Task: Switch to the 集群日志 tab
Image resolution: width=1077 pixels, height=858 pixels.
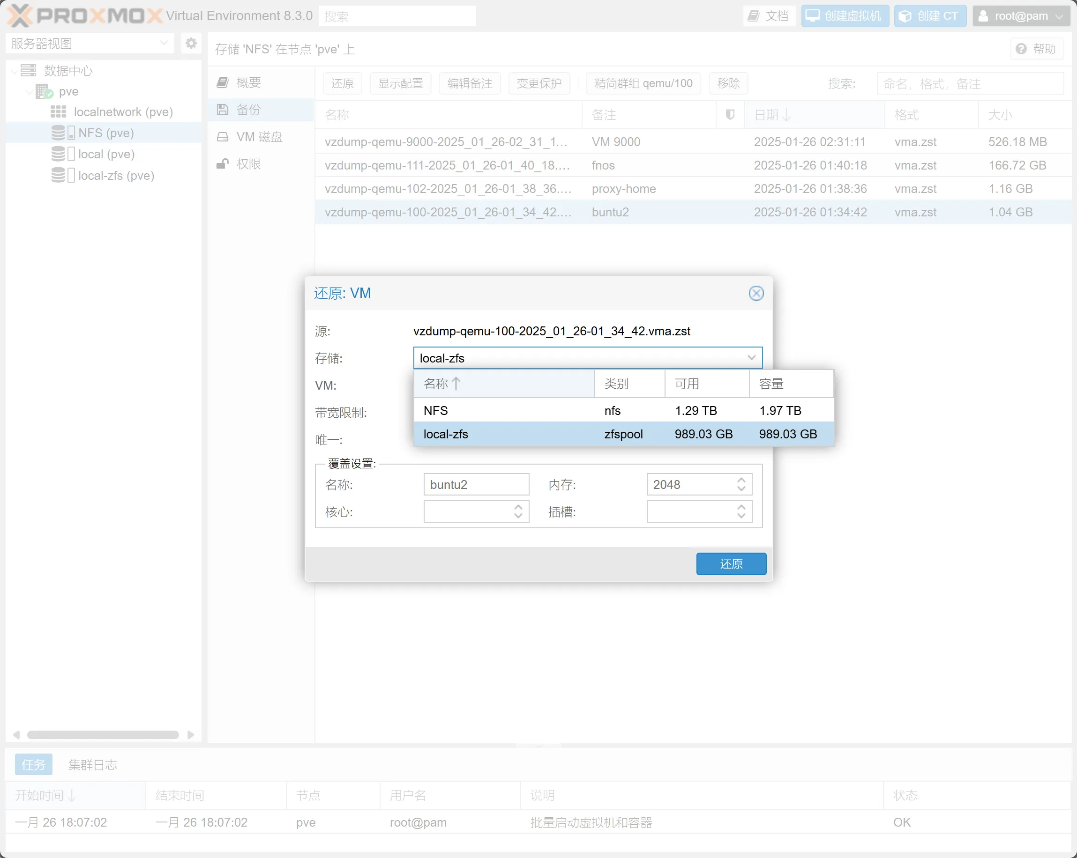Action: tap(92, 764)
